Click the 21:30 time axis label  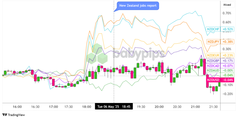tap(213, 107)
